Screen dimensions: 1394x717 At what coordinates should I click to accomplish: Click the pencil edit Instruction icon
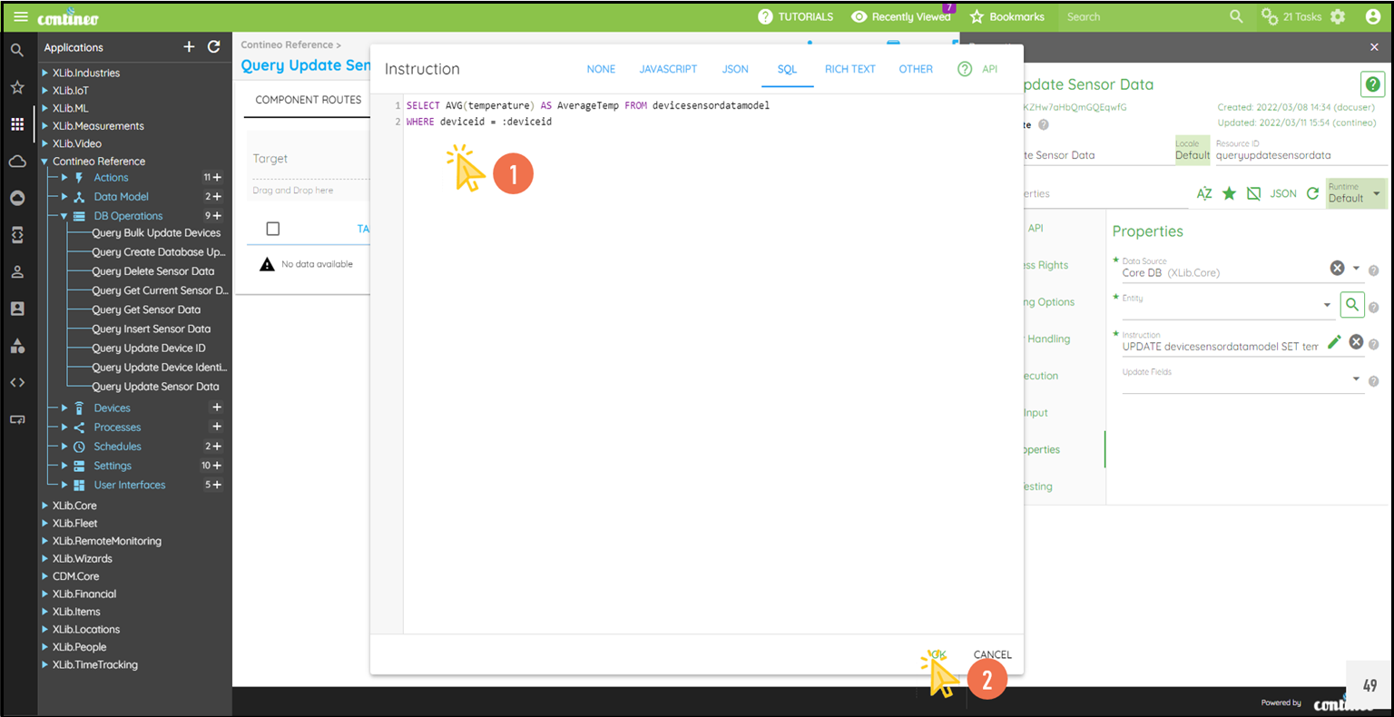tap(1333, 342)
